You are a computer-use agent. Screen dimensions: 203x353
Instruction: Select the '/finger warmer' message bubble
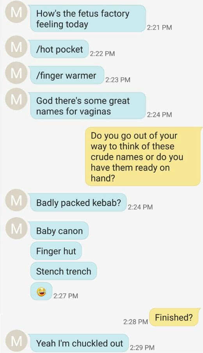click(68, 75)
